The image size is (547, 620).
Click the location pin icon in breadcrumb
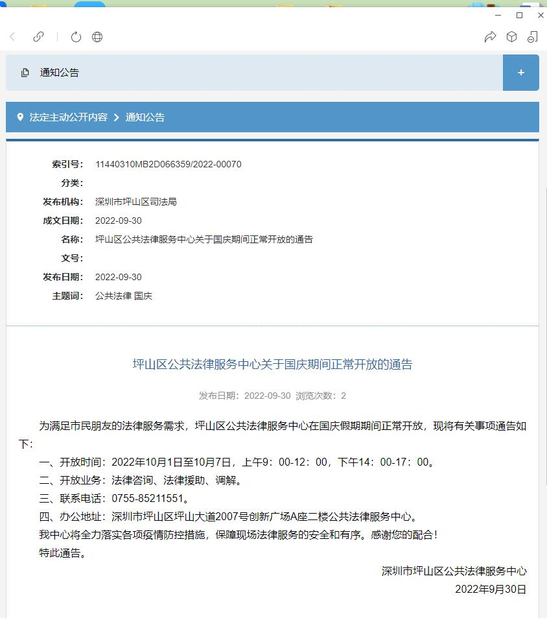coord(20,117)
